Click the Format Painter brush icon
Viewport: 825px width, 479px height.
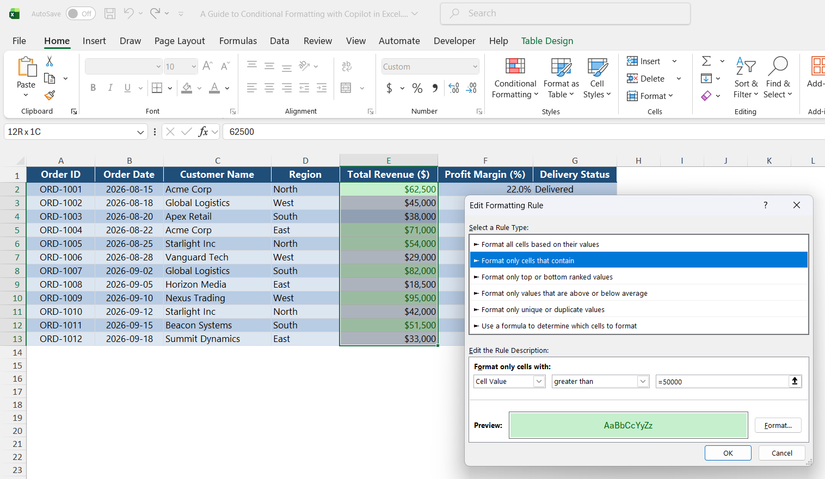click(x=50, y=96)
